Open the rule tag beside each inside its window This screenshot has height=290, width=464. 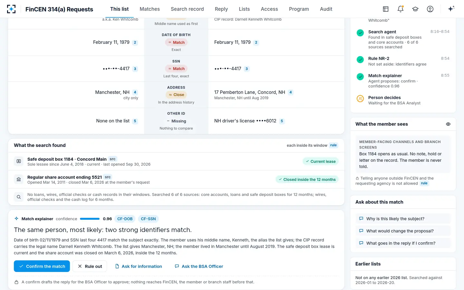[x=333, y=145]
